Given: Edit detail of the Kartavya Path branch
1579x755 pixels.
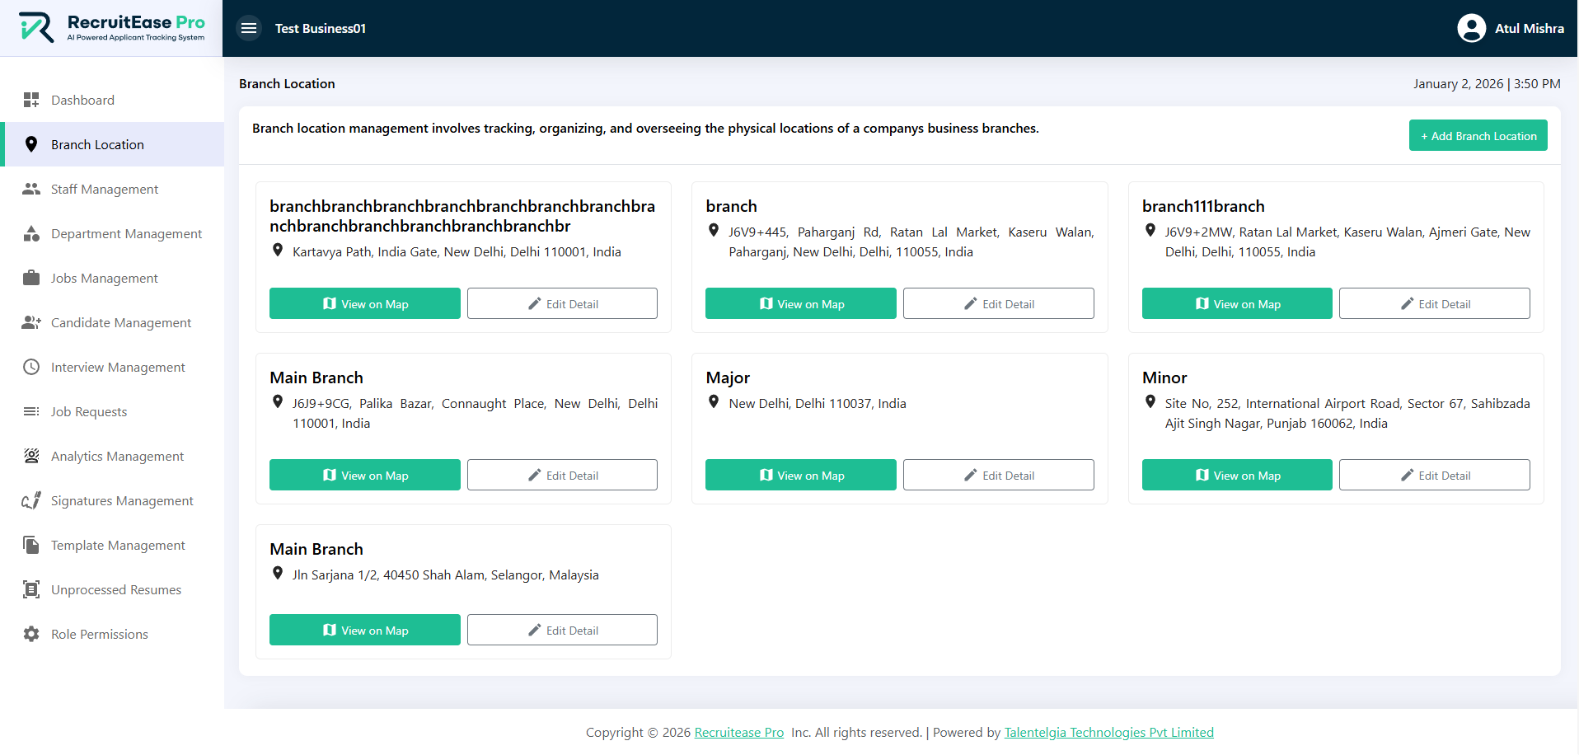Looking at the screenshot, I should coord(562,303).
